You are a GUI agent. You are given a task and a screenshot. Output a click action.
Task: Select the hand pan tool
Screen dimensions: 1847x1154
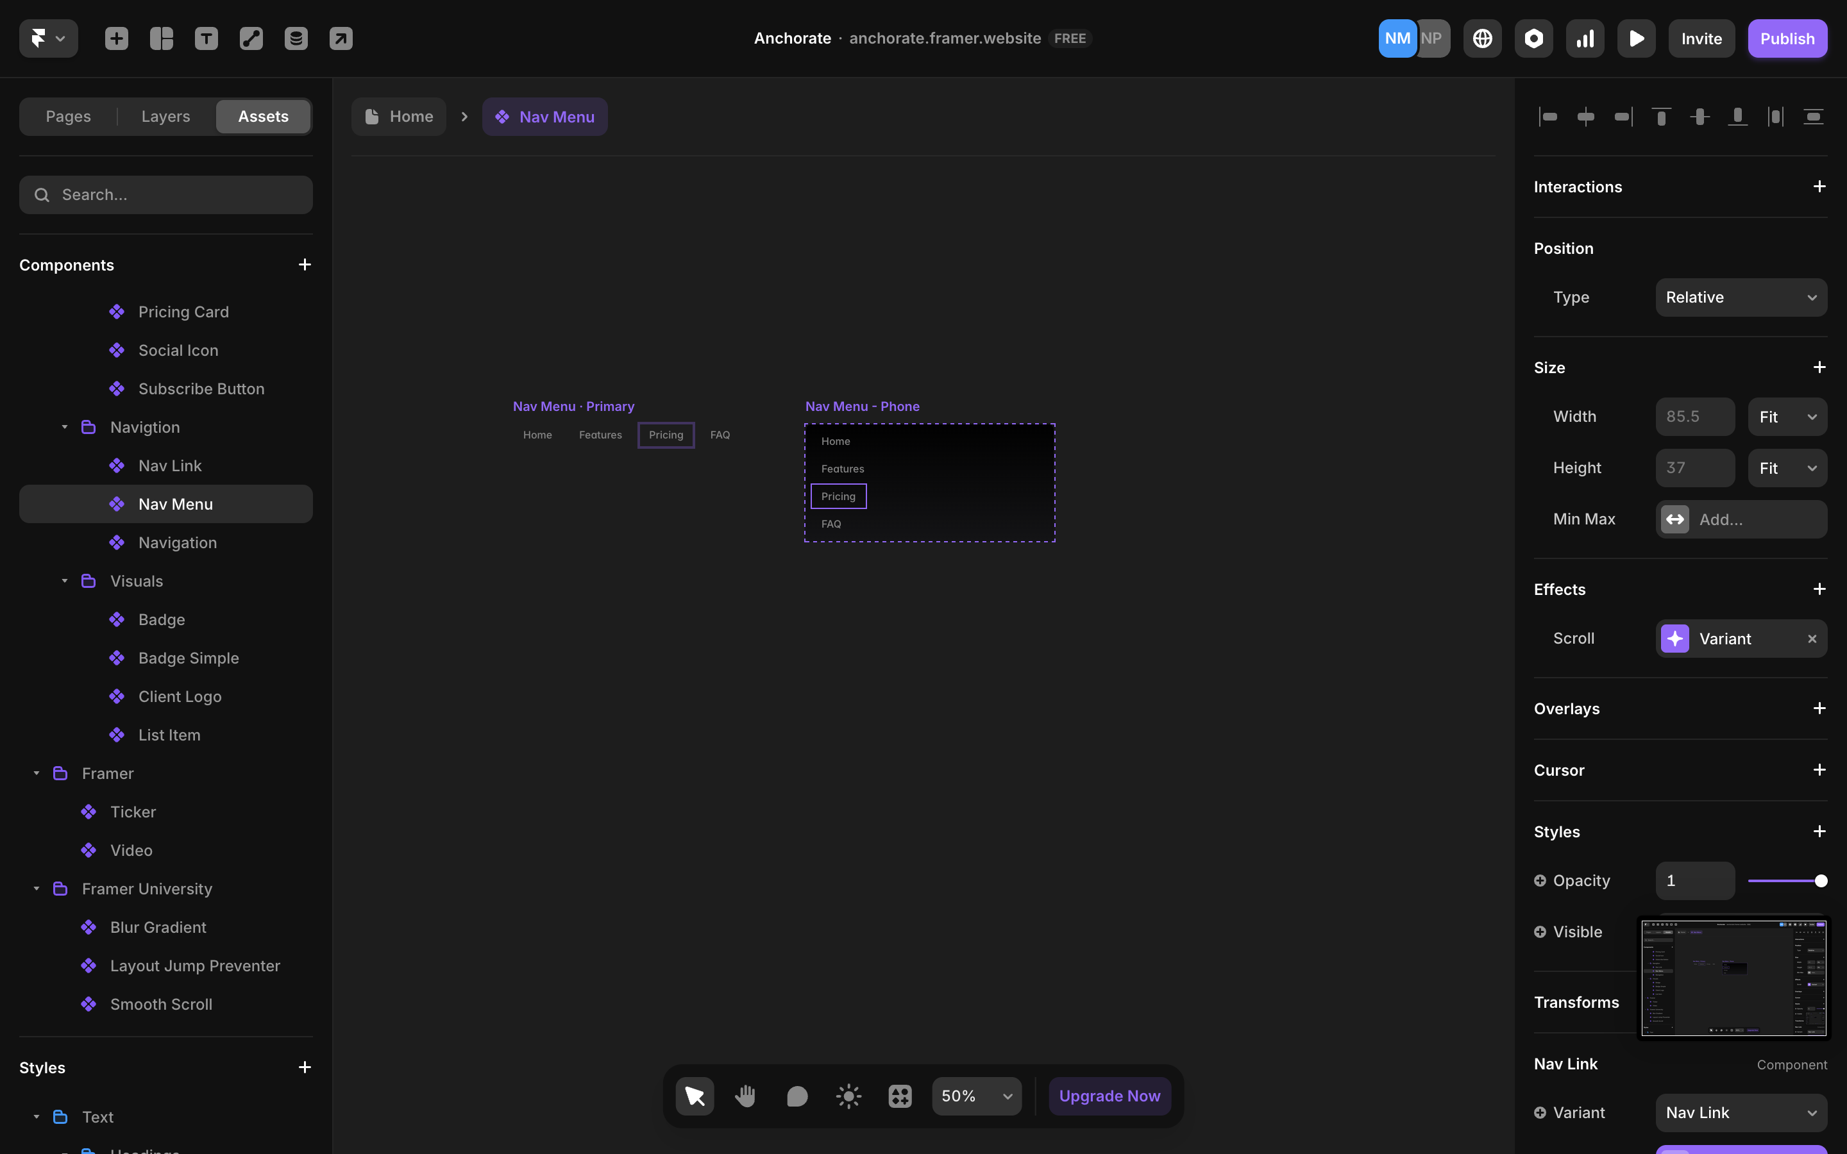(746, 1096)
